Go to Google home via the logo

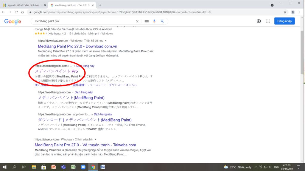[x=13, y=21]
